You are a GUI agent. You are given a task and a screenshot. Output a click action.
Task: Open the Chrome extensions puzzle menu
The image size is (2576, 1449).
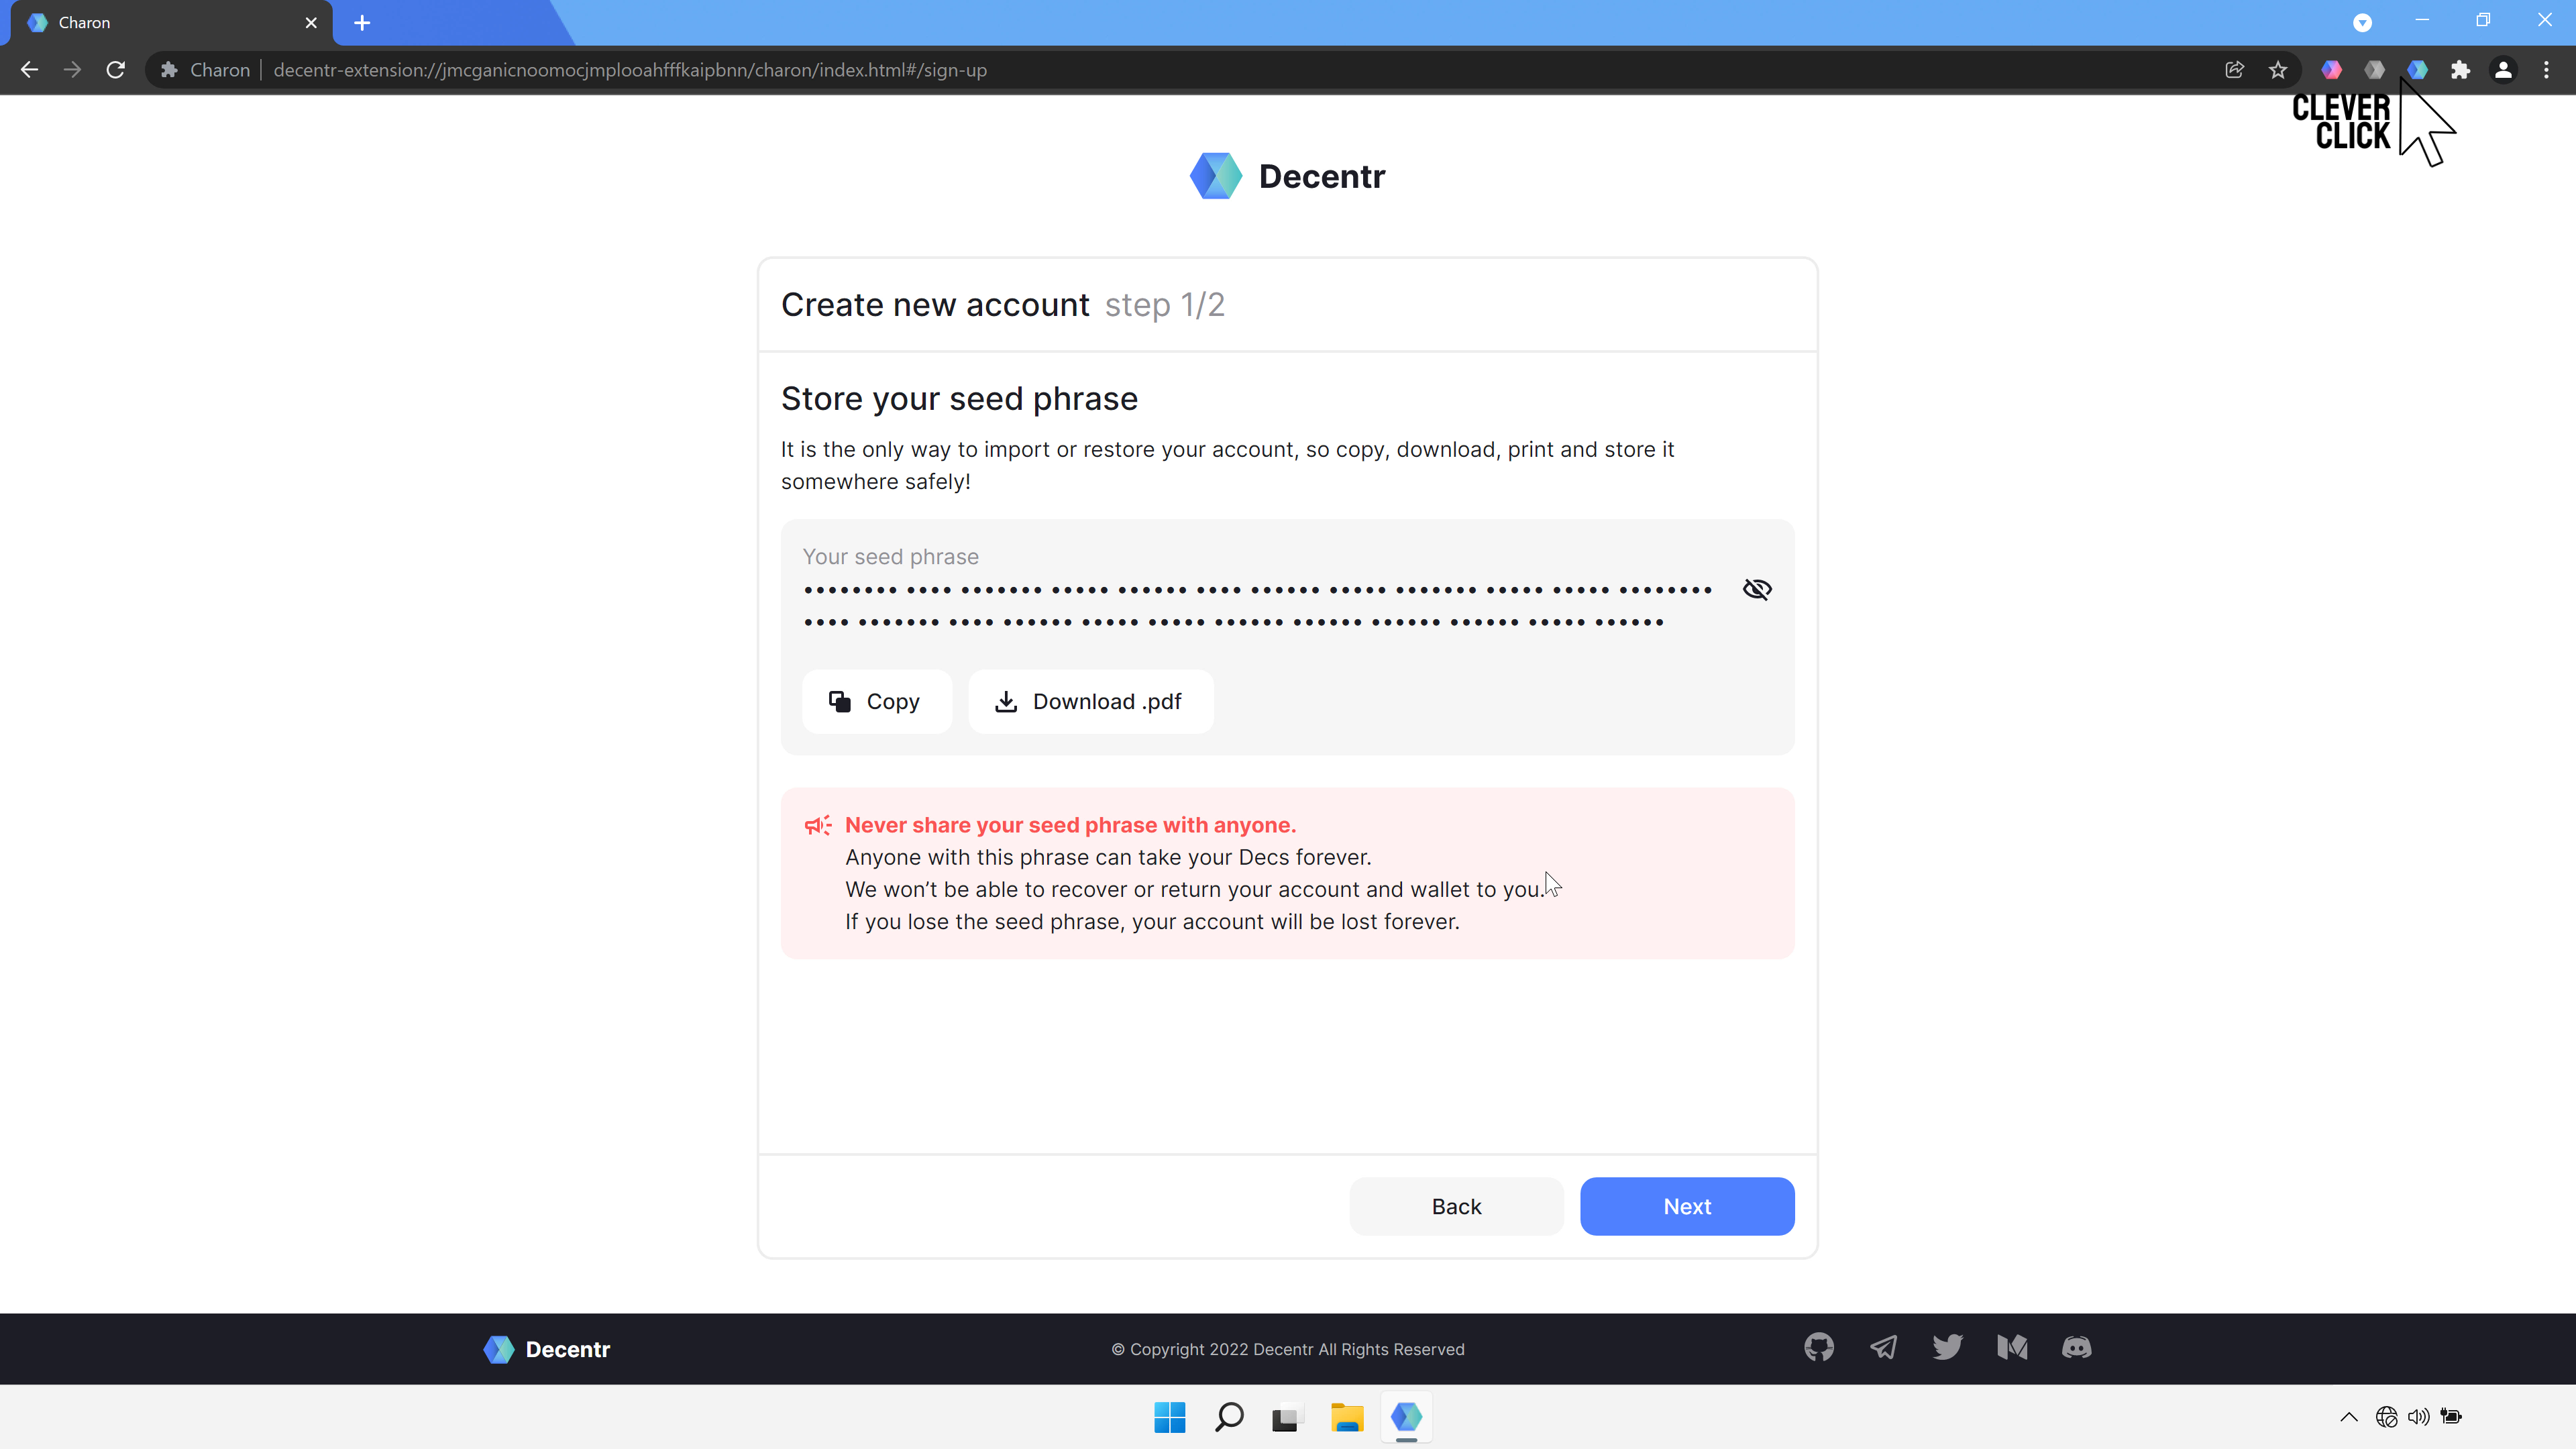[x=2460, y=70]
